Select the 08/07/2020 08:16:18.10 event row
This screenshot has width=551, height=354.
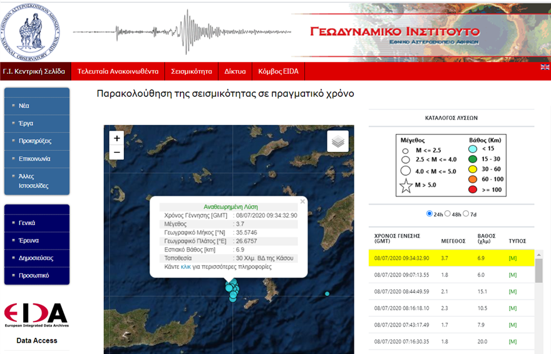(451, 308)
